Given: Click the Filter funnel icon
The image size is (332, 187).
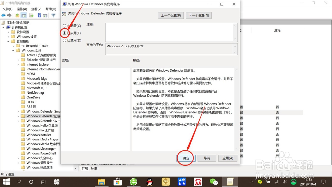Looking at the screenshot, I should click(53, 15).
